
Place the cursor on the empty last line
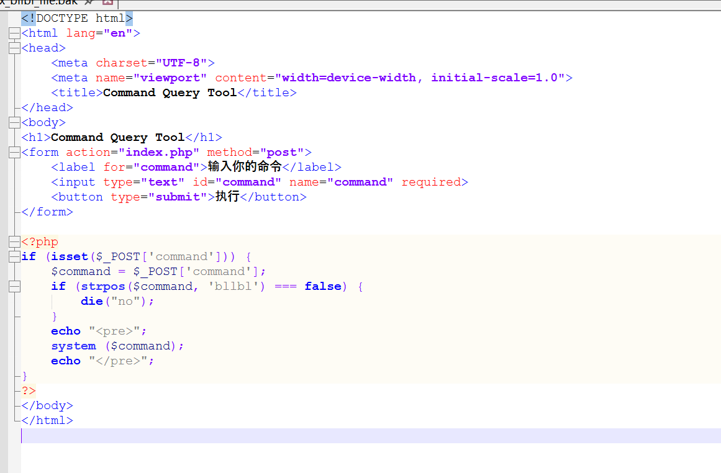click(371, 436)
